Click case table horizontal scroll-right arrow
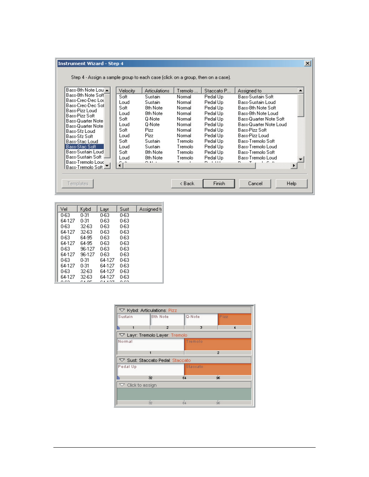 click(x=294, y=165)
